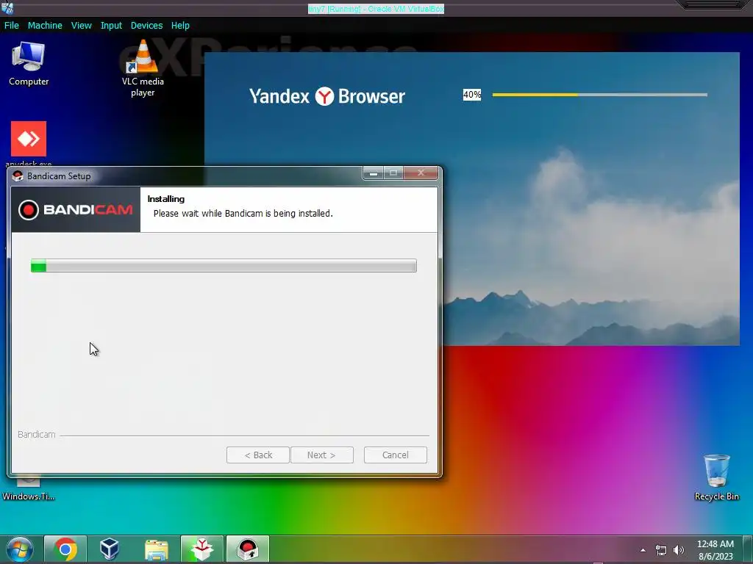753x564 pixels.
Task: Open the Windows Start orb
Action: click(x=19, y=549)
